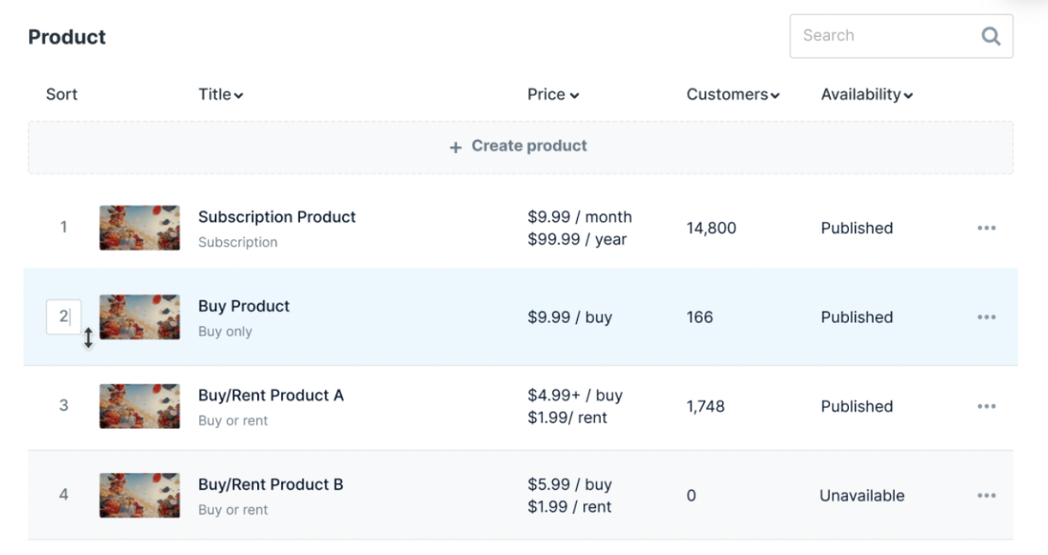This screenshot has height=555, width=1048.
Task: Open the Buy/Rent Product A title
Action: (271, 395)
